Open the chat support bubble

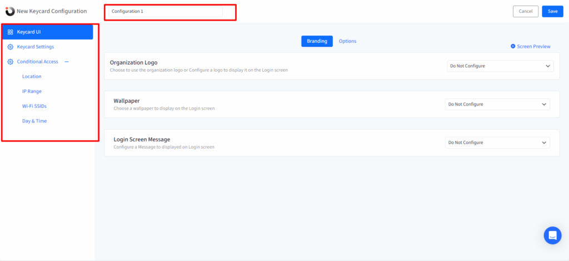point(552,235)
